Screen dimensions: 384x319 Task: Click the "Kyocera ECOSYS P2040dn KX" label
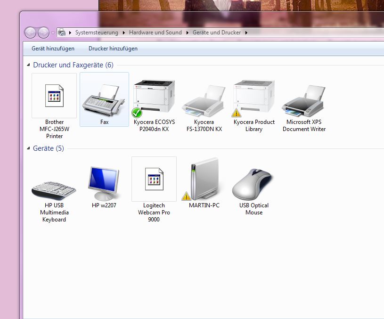(x=154, y=125)
